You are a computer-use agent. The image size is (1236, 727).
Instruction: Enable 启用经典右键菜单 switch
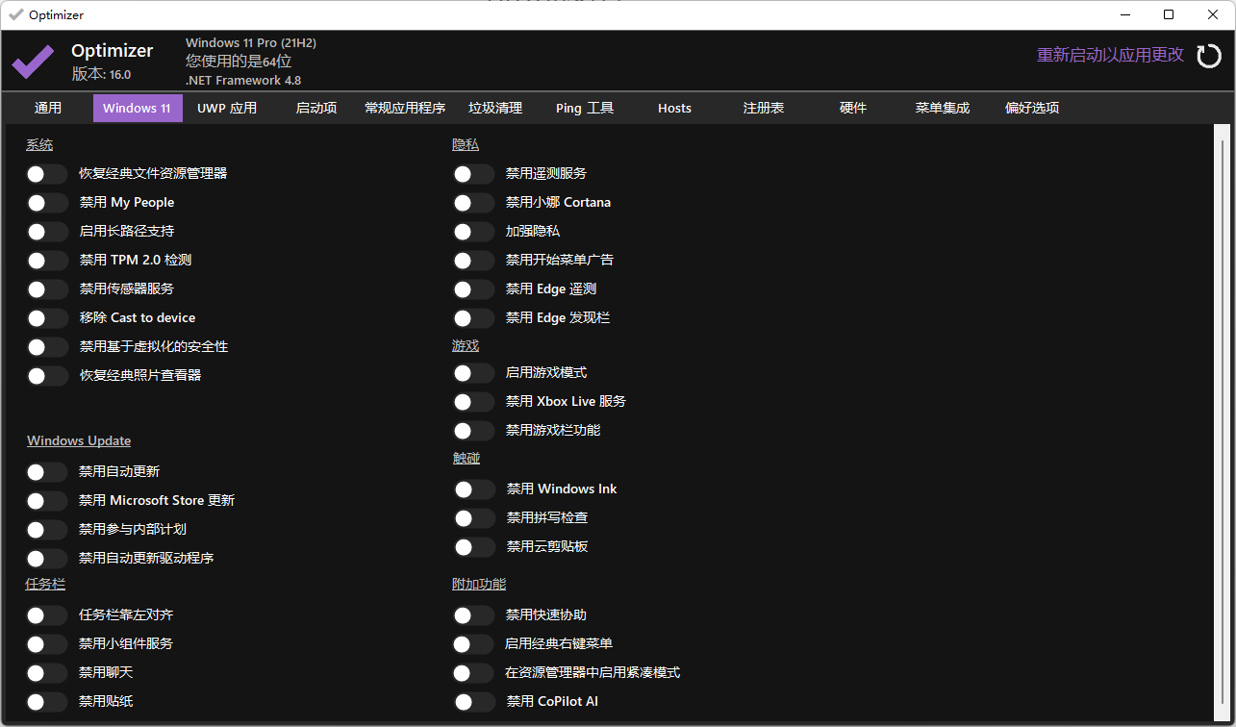(x=474, y=644)
